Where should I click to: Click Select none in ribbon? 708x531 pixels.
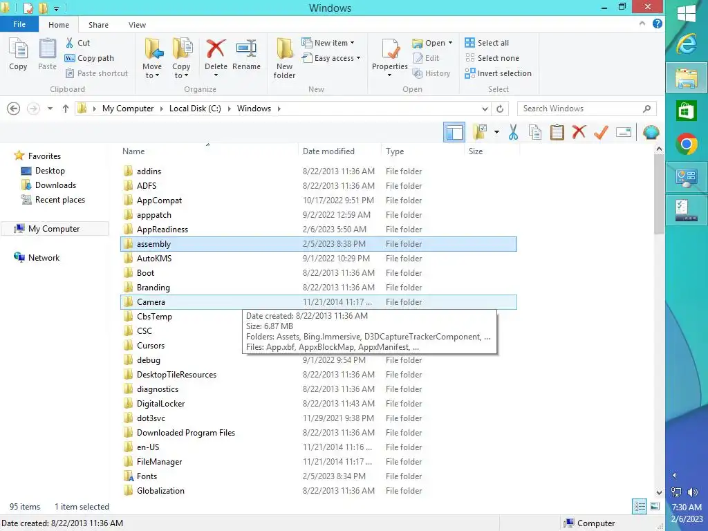pyautogui.click(x=492, y=58)
